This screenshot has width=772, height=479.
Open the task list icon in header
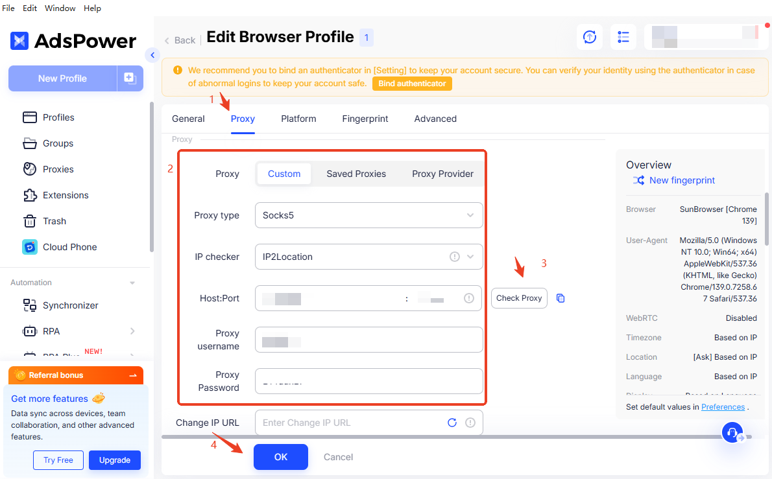click(623, 37)
